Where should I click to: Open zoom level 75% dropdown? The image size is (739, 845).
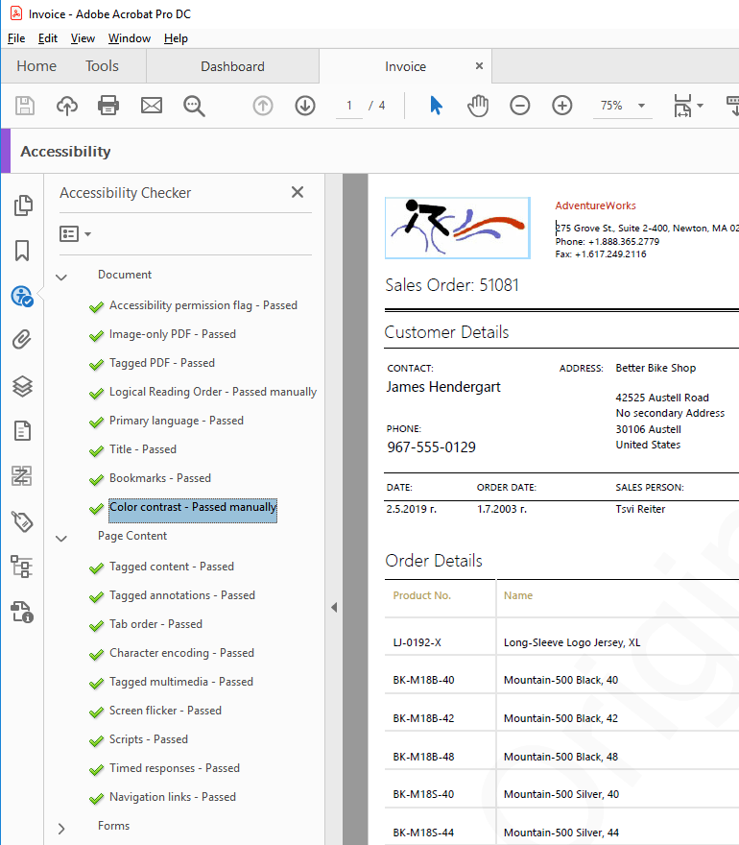pos(641,106)
